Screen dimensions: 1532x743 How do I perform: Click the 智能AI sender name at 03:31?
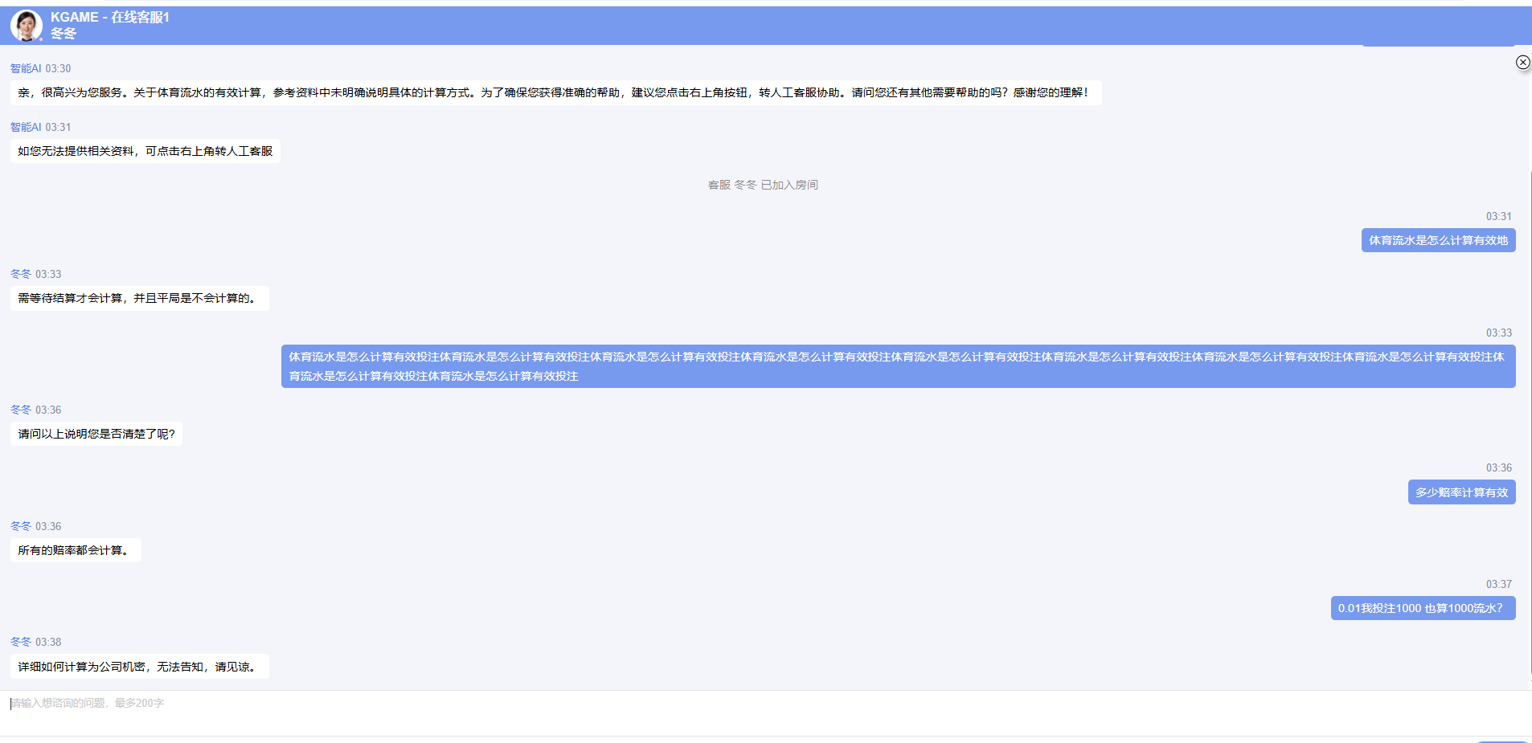tap(26, 128)
